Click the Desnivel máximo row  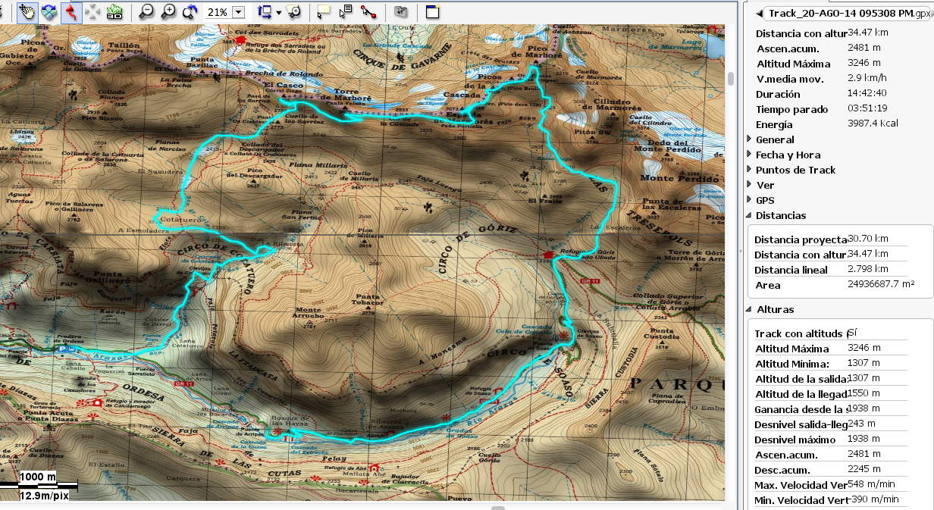[830, 440]
